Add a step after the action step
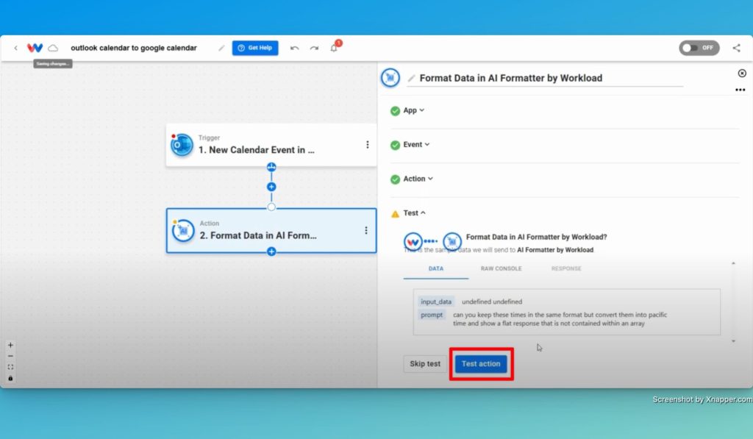This screenshot has width=753, height=439. (271, 251)
